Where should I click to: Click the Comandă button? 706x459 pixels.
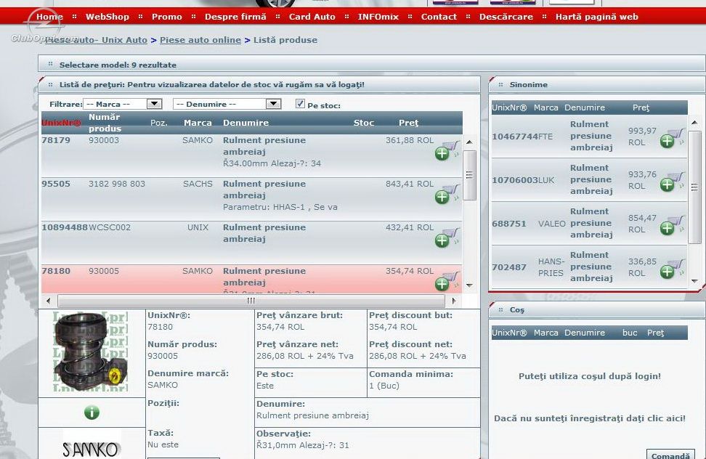(670, 455)
